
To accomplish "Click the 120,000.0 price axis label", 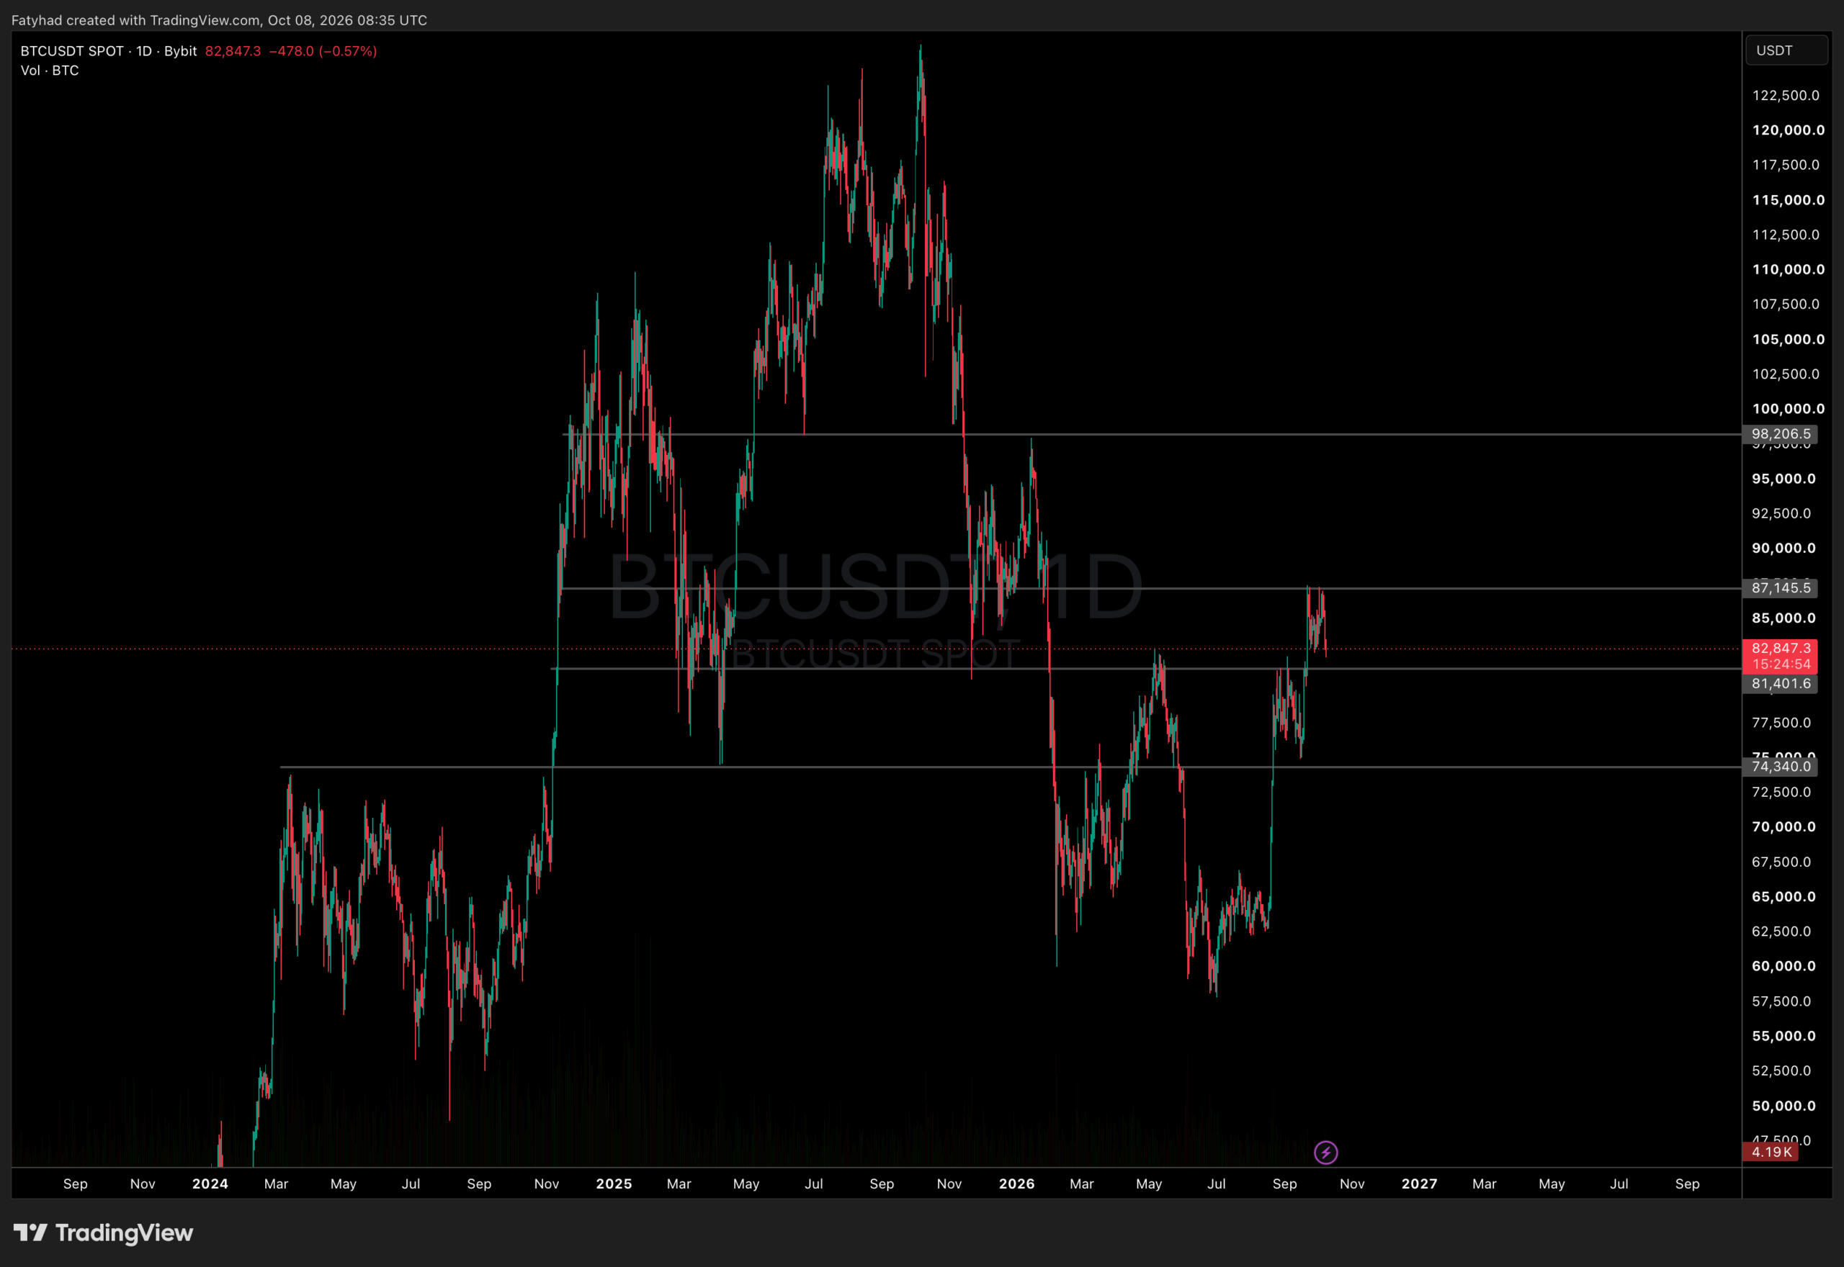I will pos(1789,130).
